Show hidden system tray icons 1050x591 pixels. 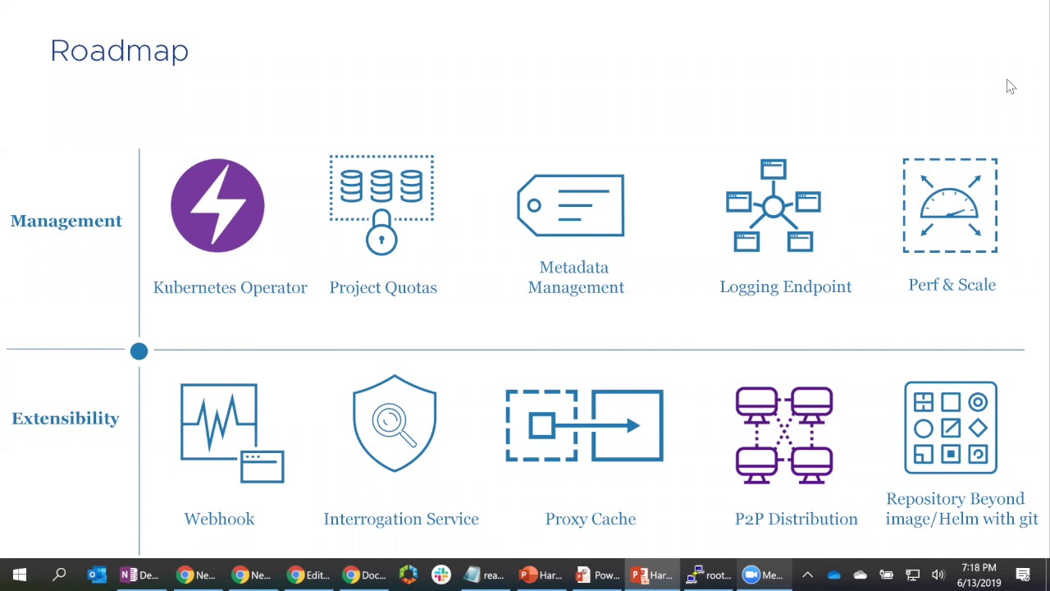coord(807,575)
